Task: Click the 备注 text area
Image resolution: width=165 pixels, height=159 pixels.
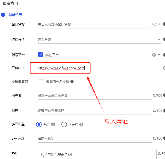Action: click(x=97, y=154)
